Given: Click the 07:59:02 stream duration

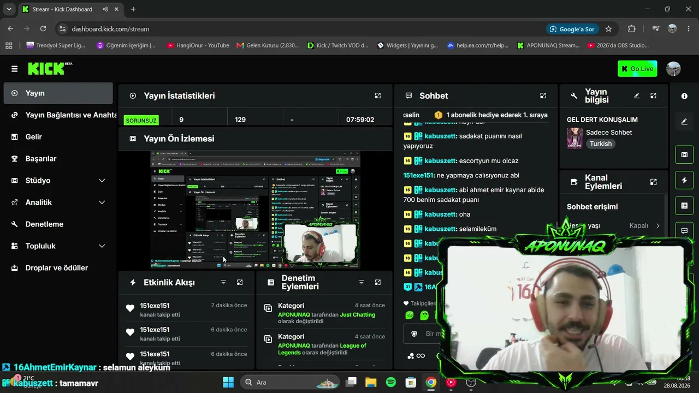Looking at the screenshot, I should 360,120.
